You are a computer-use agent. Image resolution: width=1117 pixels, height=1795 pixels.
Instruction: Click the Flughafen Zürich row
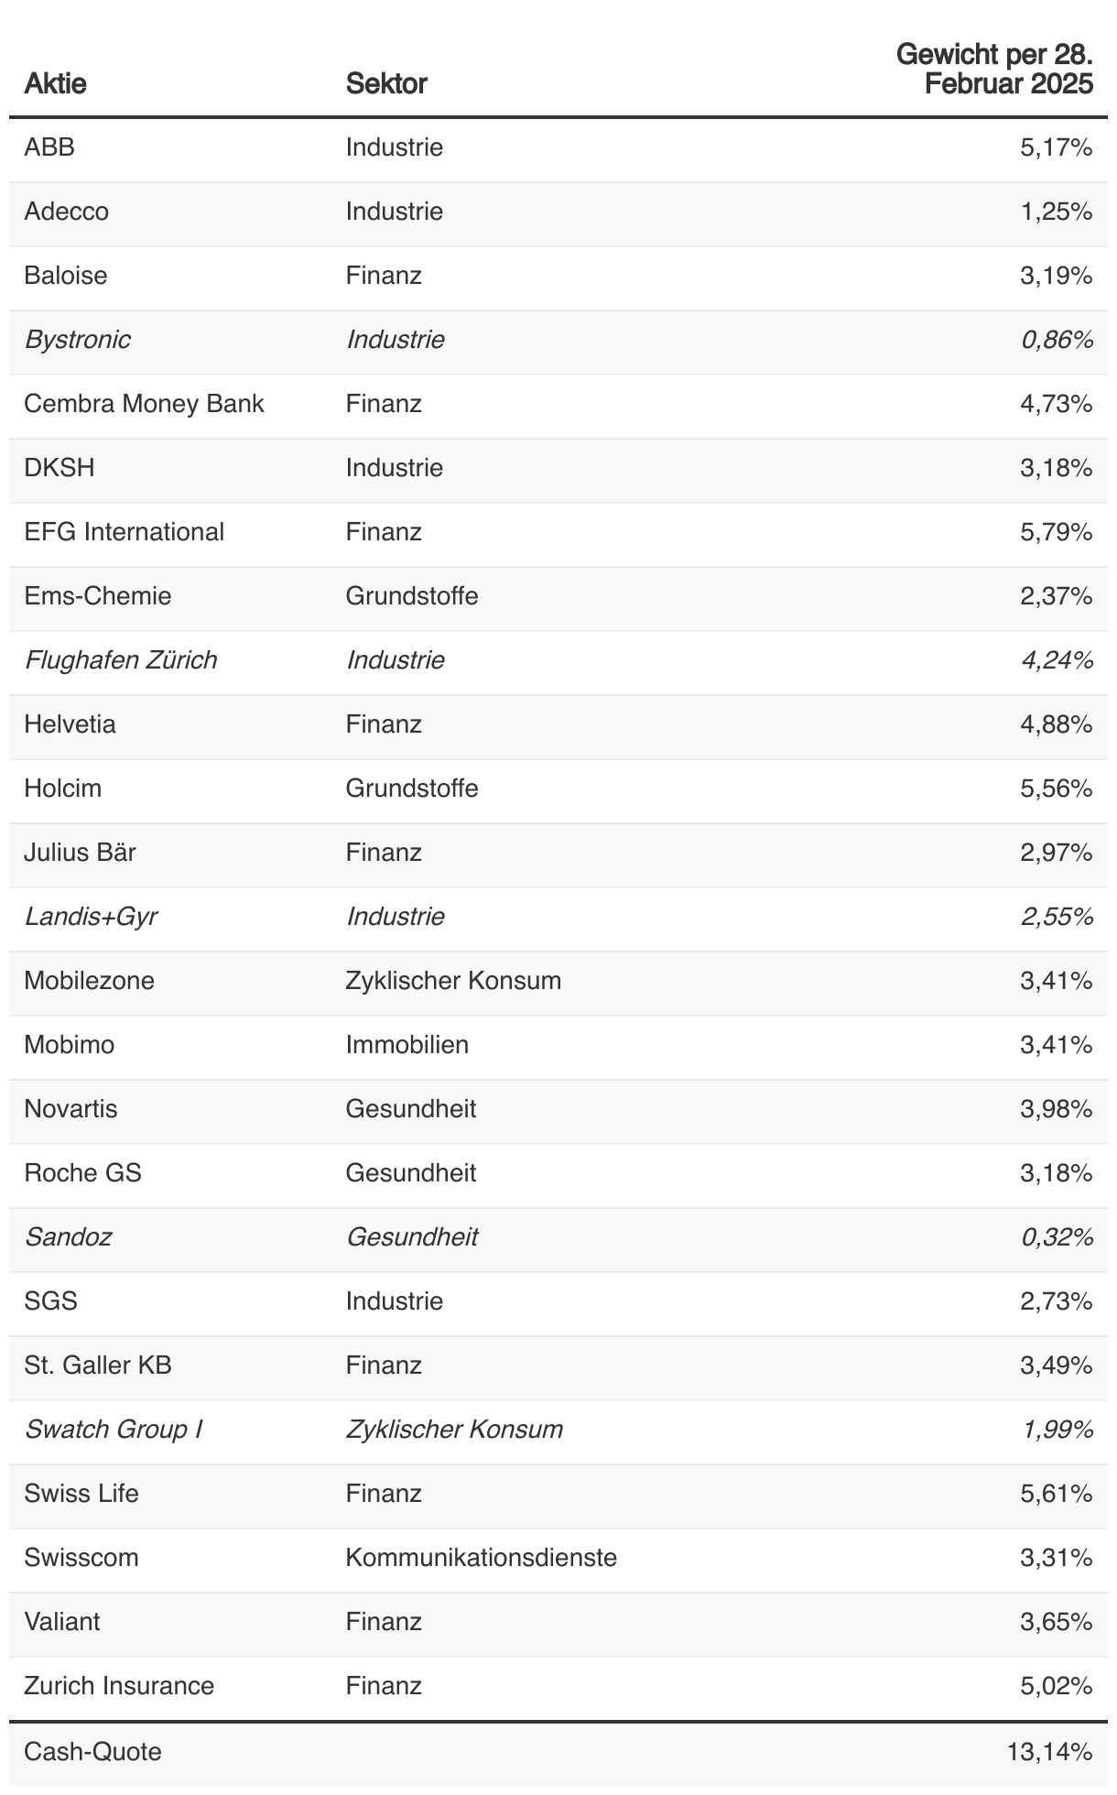pyautogui.click(x=558, y=660)
